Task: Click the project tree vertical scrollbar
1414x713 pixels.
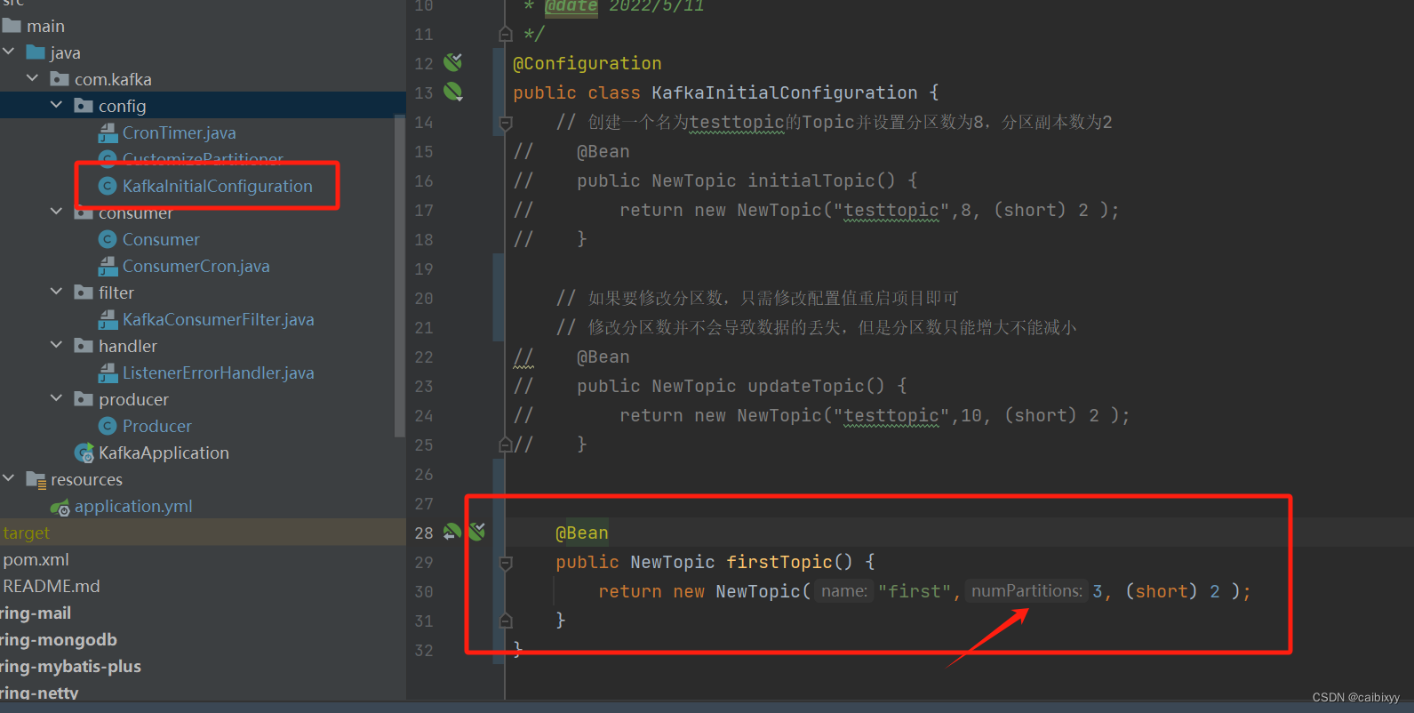Action: point(399,276)
